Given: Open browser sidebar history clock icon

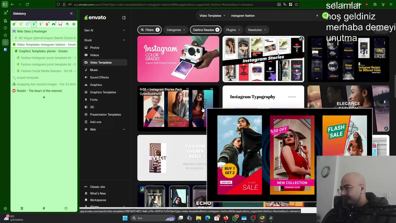Looking at the screenshot, I should coord(5,28).
